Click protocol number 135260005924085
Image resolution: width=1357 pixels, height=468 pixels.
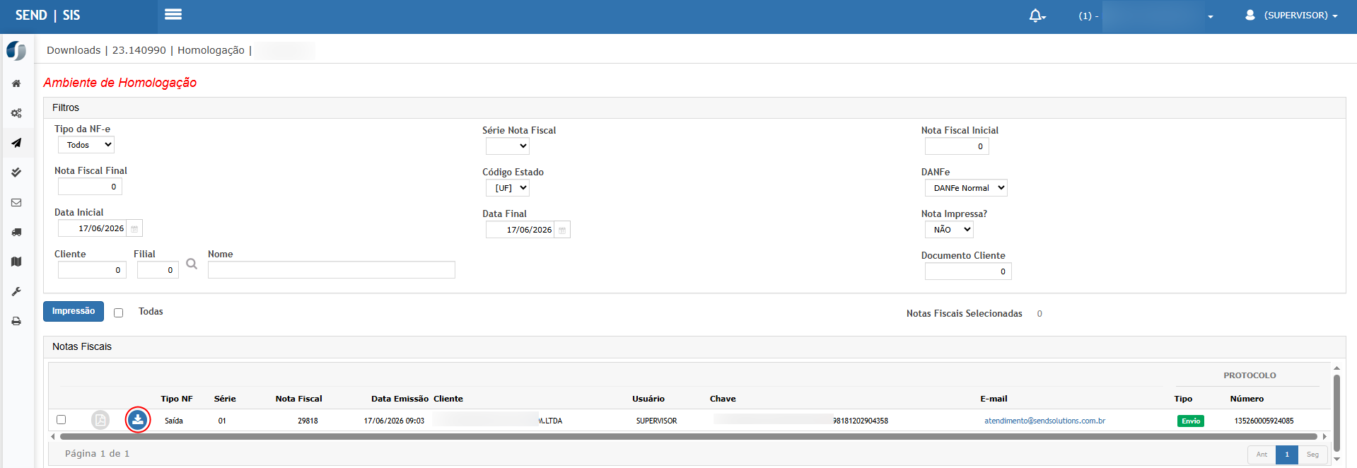(x=1264, y=421)
